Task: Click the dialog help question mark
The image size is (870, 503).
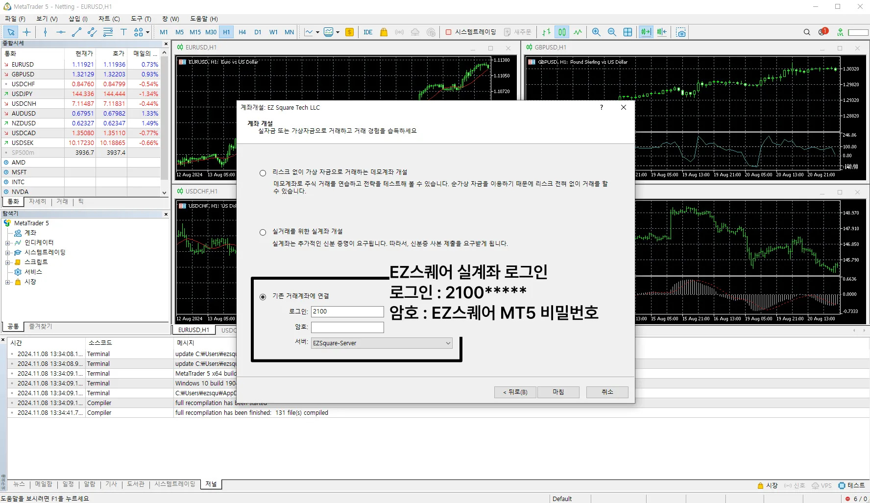Action: click(602, 107)
